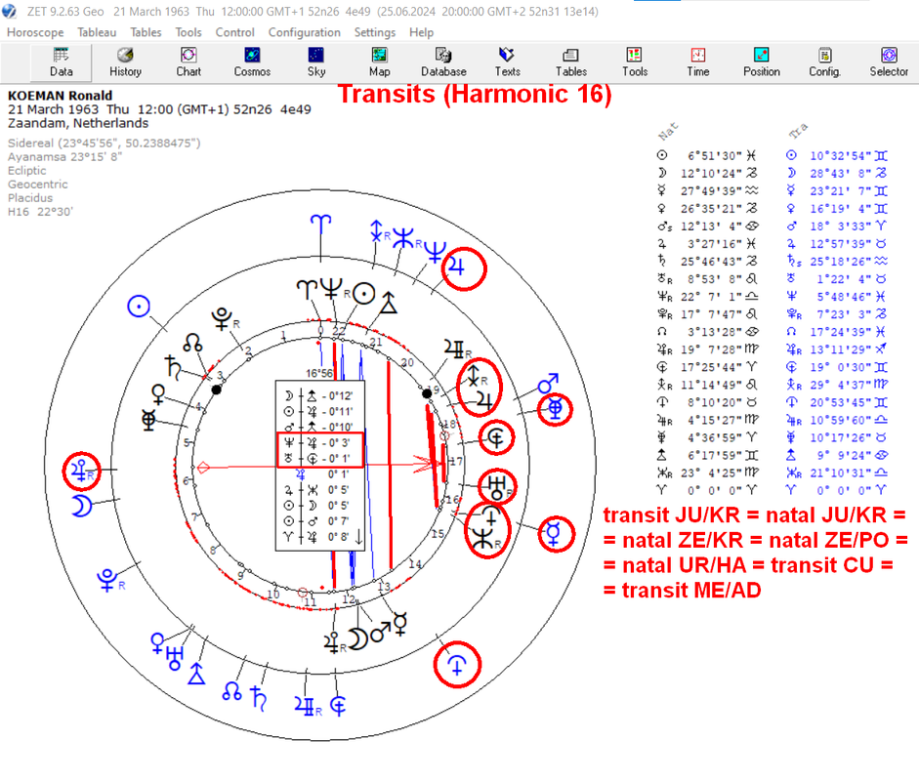Open the Map toolbar icon
The image size is (919, 781).
click(x=379, y=62)
